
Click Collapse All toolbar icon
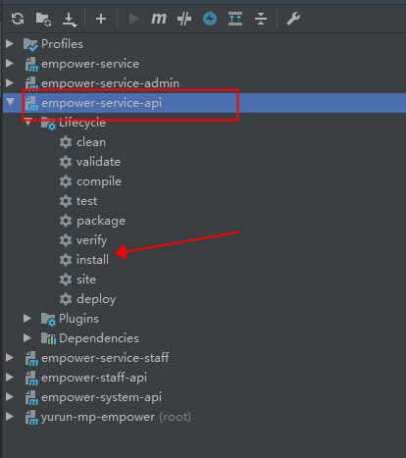261,19
